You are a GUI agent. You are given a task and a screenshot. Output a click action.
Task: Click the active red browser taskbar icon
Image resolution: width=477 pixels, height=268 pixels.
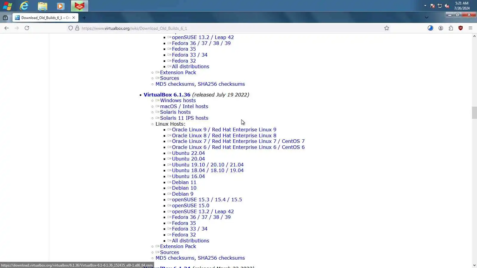[x=79, y=6]
